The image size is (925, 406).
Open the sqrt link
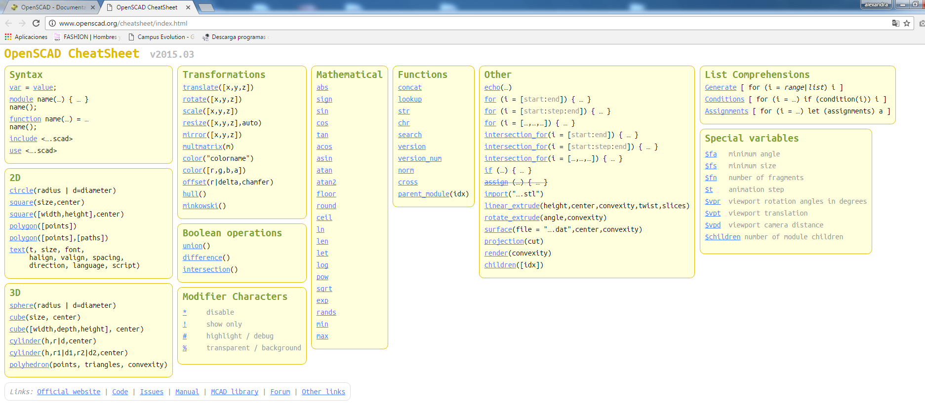click(x=324, y=289)
